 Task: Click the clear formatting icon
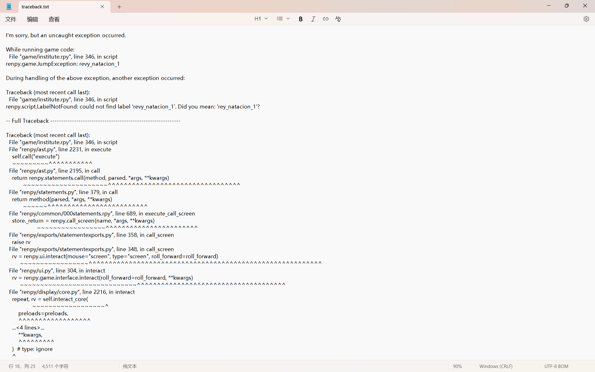[x=338, y=19]
